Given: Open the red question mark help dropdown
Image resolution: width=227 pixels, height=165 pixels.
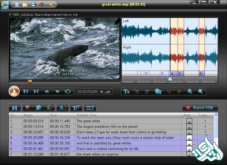Looking at the screenshot, I should pos(42,4).
